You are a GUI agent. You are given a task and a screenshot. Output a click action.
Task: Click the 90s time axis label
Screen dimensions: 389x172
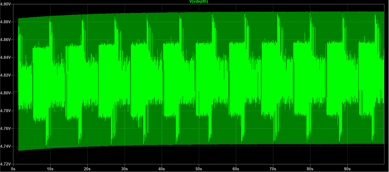(x=347, y=169)
